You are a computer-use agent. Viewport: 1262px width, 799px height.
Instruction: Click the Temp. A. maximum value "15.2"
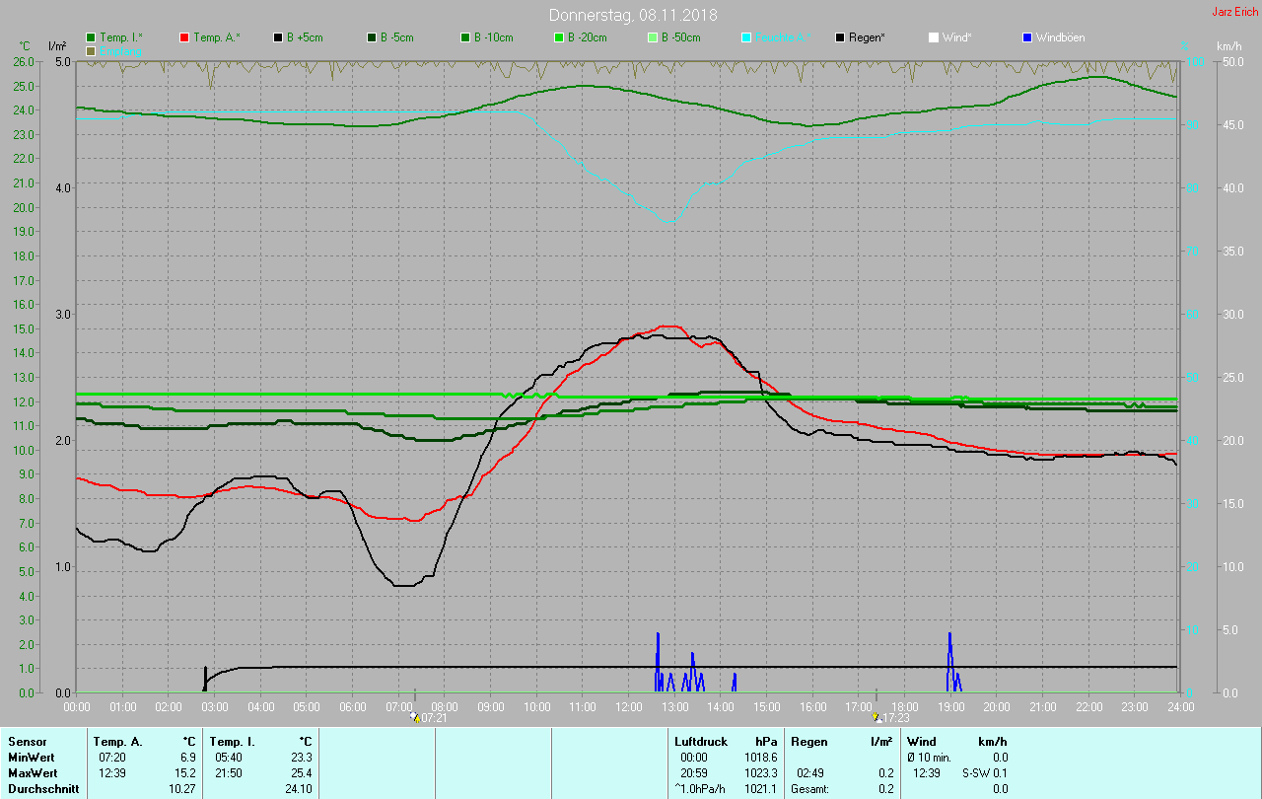(x=185, y=772)
